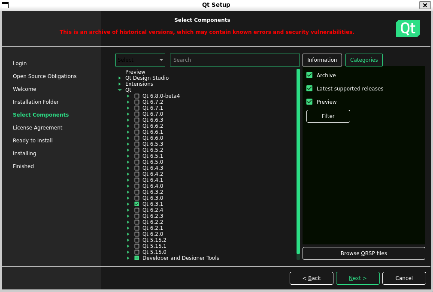Check the Qt 6.2.4 checkbox
The height and width of the screenshot is (292, 433).
click(137, 210)
